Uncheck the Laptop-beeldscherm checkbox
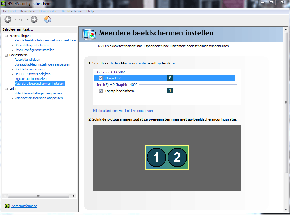The width and height of the screenshot is (290, 215). 100,91
